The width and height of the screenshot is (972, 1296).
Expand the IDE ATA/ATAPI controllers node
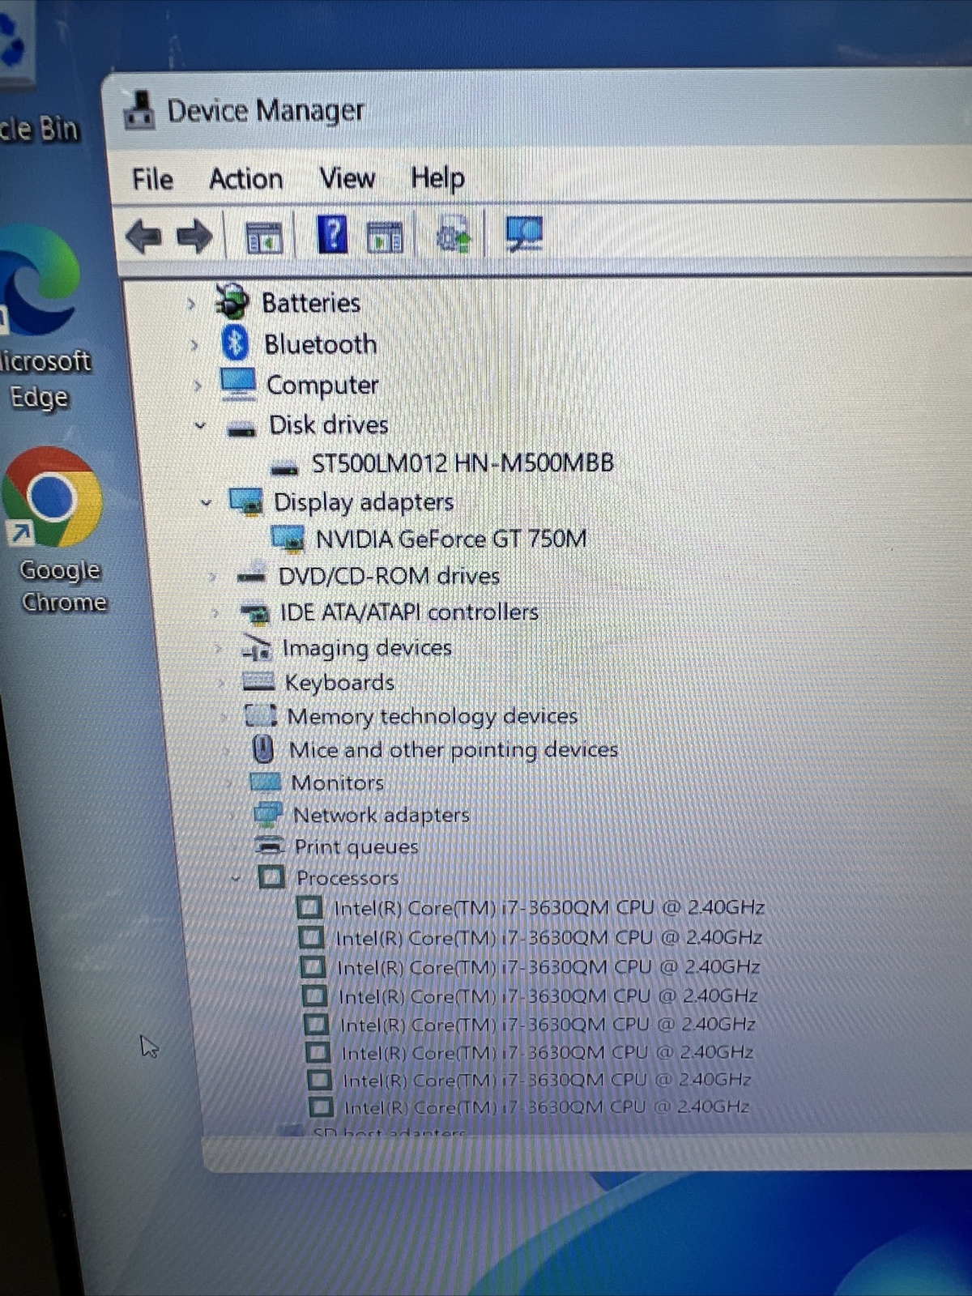(215, 613)
